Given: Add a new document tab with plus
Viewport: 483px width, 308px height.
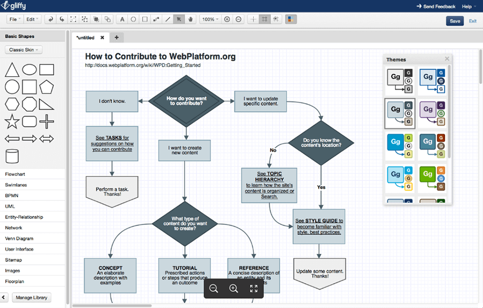Looking at the screenshot, I should pyautogui.click(x=116, y=38).
